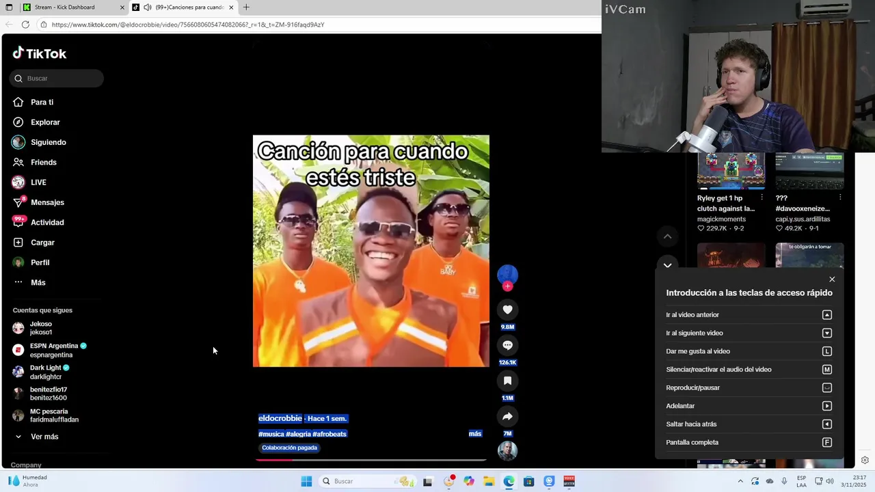Click the F key icon for fullscreen

pos(827,443)
